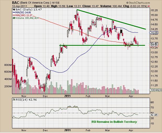Click the 200M volume axis label

pyautogui.click(x=8, y=86)
